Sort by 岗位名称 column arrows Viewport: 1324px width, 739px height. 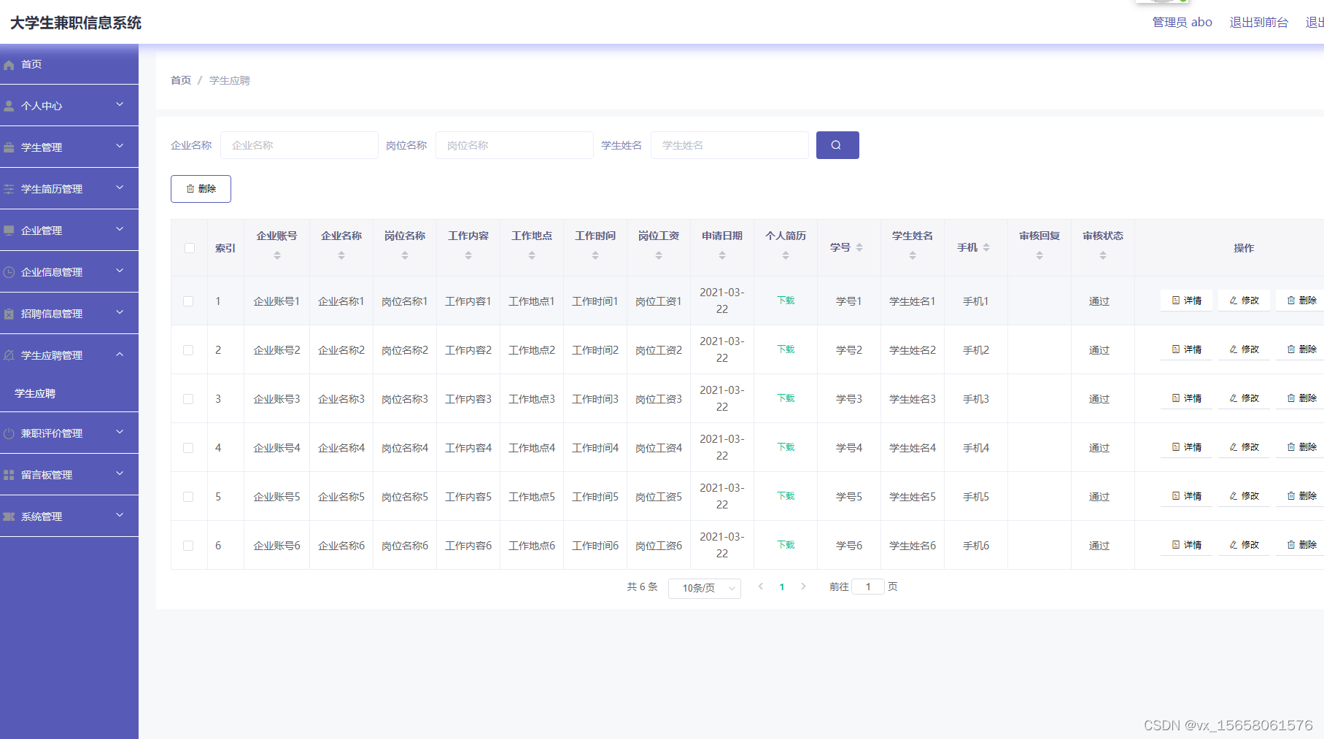pyautogui.click(x=405, y=255)
